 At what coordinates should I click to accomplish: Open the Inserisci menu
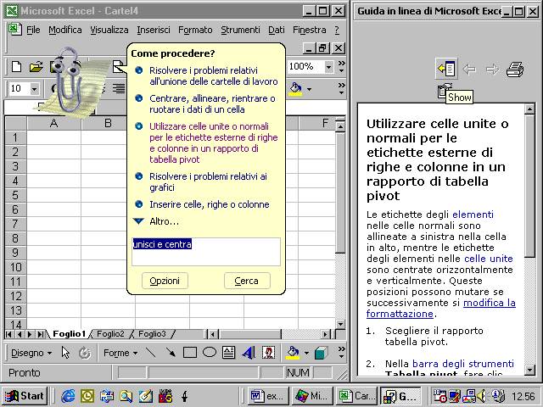[x=154, y=30]
